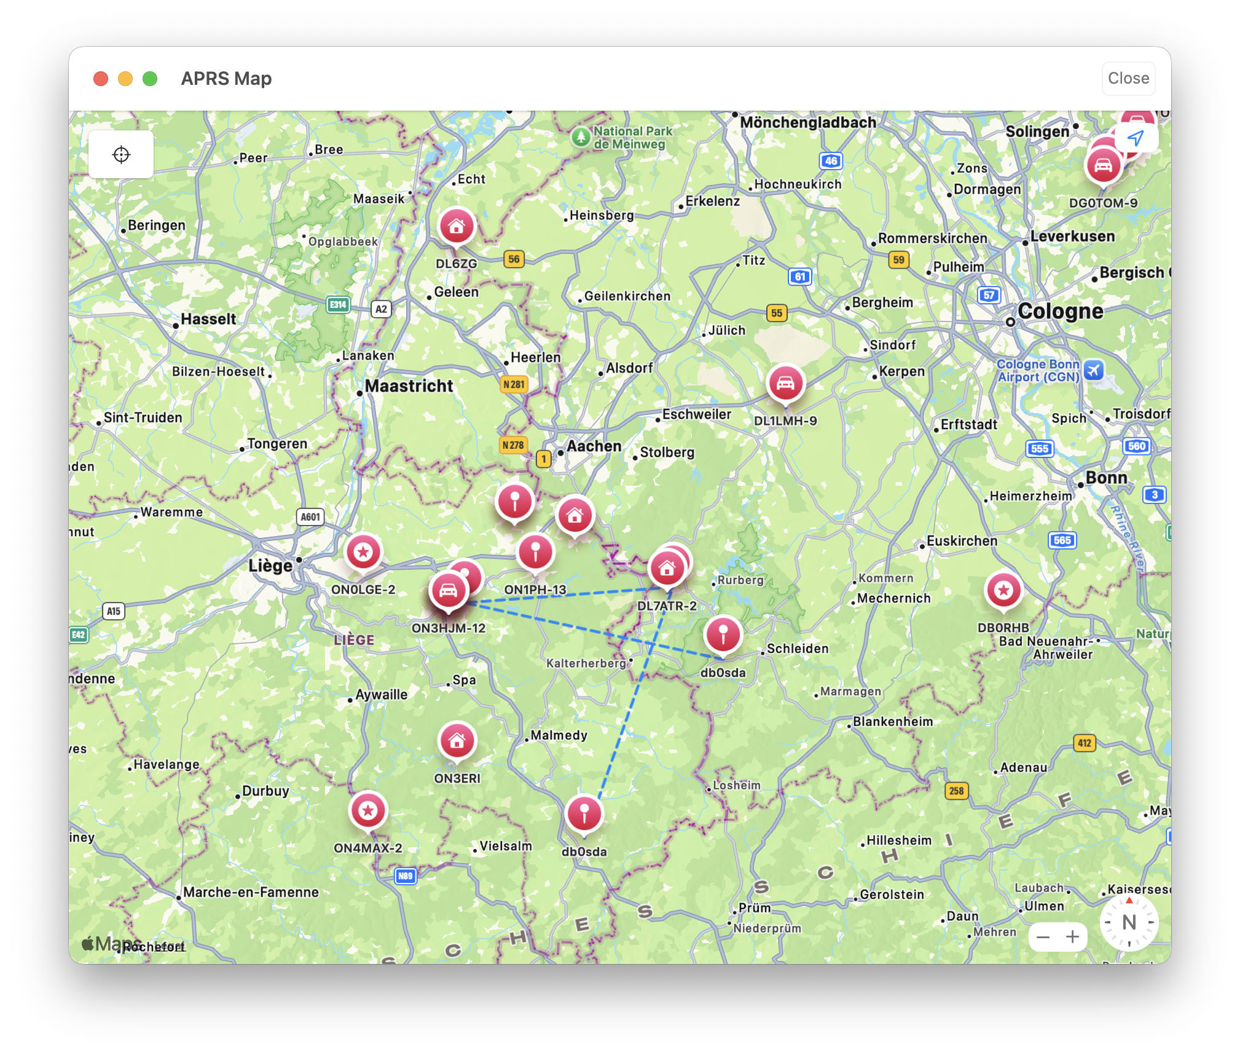1240x1055 pixels.
Task: Click db0sda pin near Vielsalm
Action: pos(584,813)
